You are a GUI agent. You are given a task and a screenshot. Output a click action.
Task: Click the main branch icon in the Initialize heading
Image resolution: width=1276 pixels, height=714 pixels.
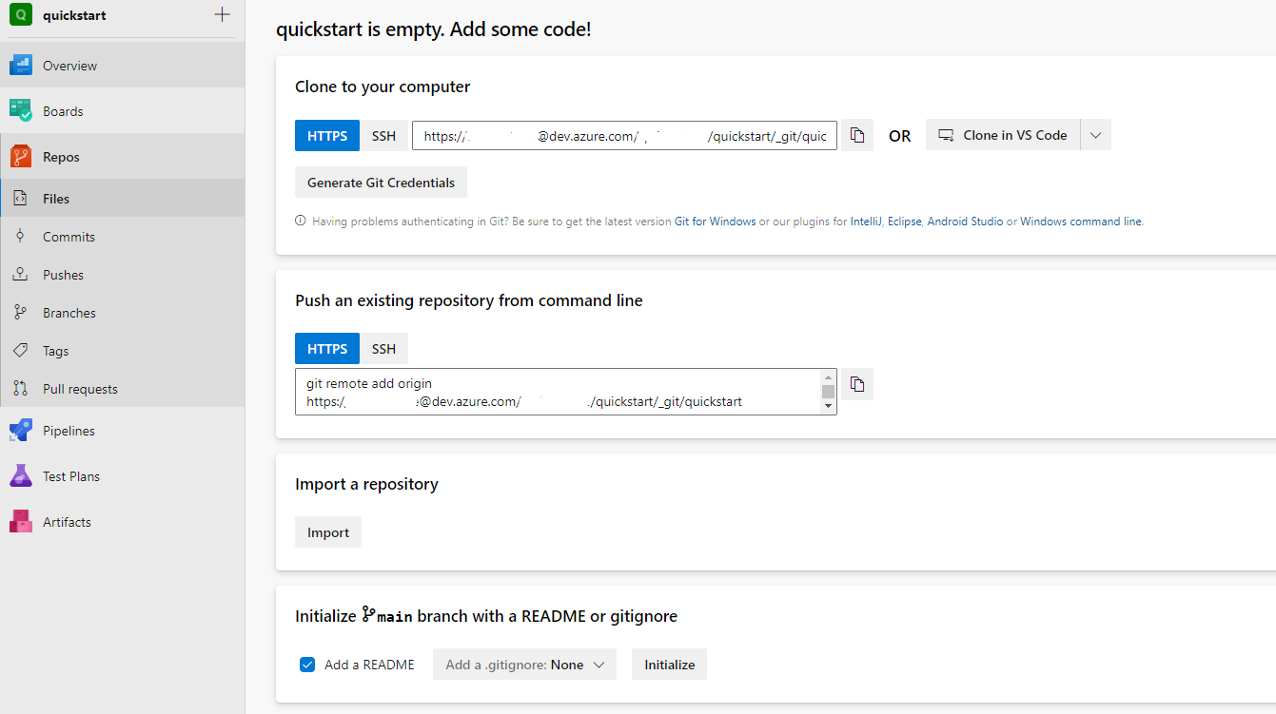pos(368,615)
